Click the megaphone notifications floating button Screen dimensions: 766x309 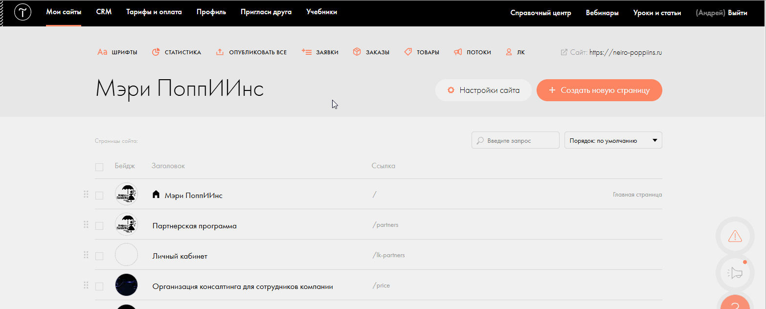tap(735, 273)
